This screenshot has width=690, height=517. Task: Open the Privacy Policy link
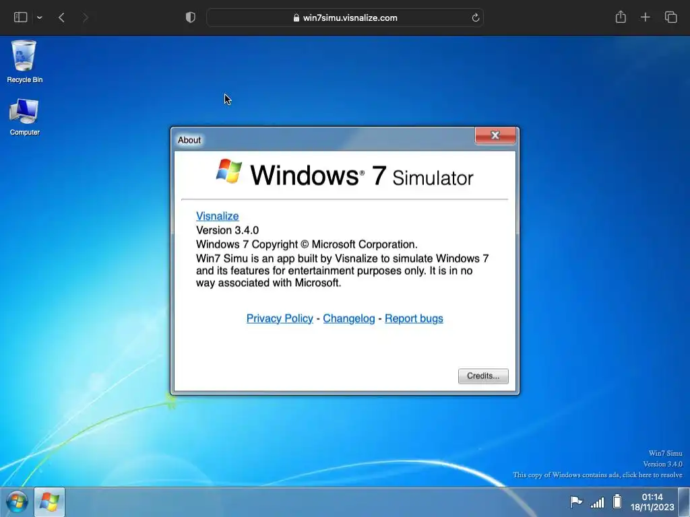[x=280, y=318]
